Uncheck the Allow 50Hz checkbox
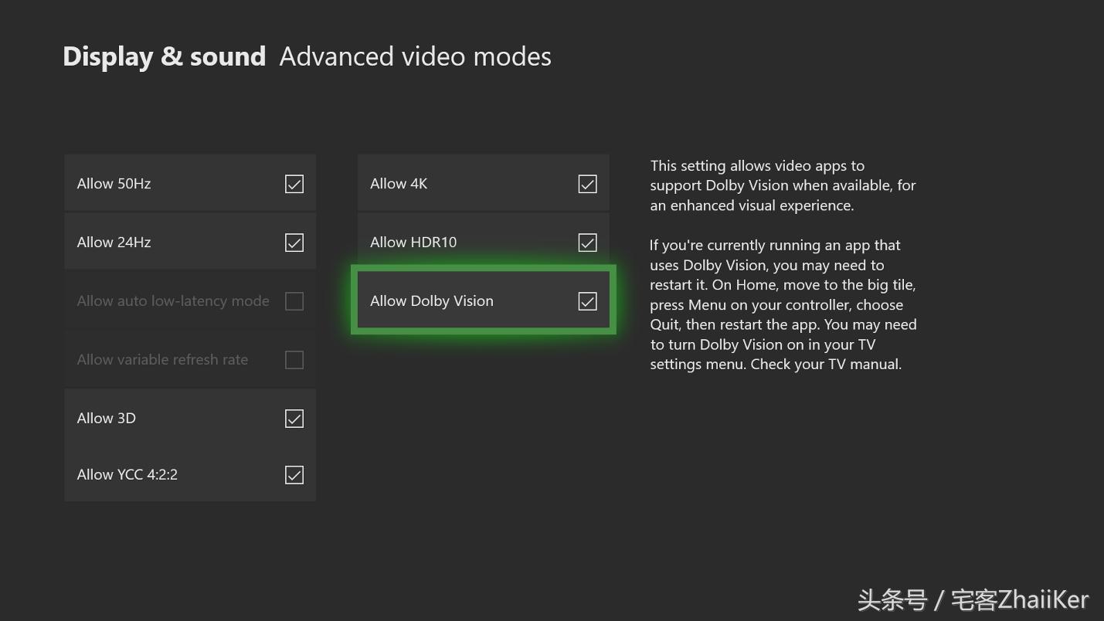Image resolution: width=1104 pixels, height=621 pixels. (294, 184)
